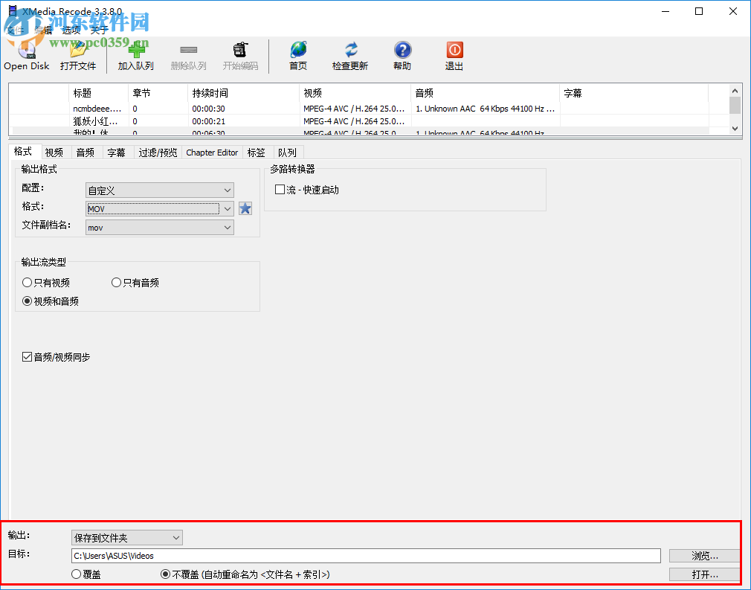Visit homepage via 首页 globe icon
751x590 pixels.
(297, 49)
